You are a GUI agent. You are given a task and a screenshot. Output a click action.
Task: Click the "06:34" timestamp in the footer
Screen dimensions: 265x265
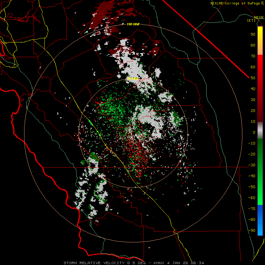click(197, 263)
